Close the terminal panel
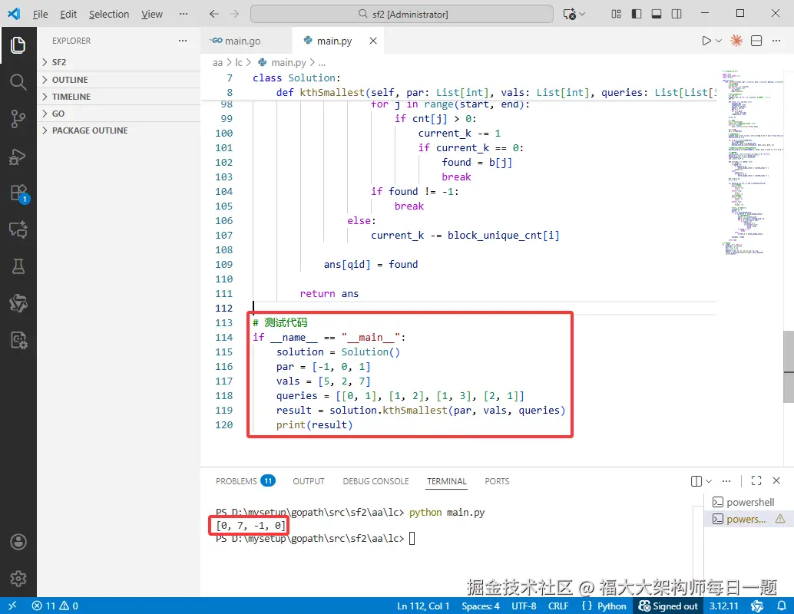 tap(776, 481)
